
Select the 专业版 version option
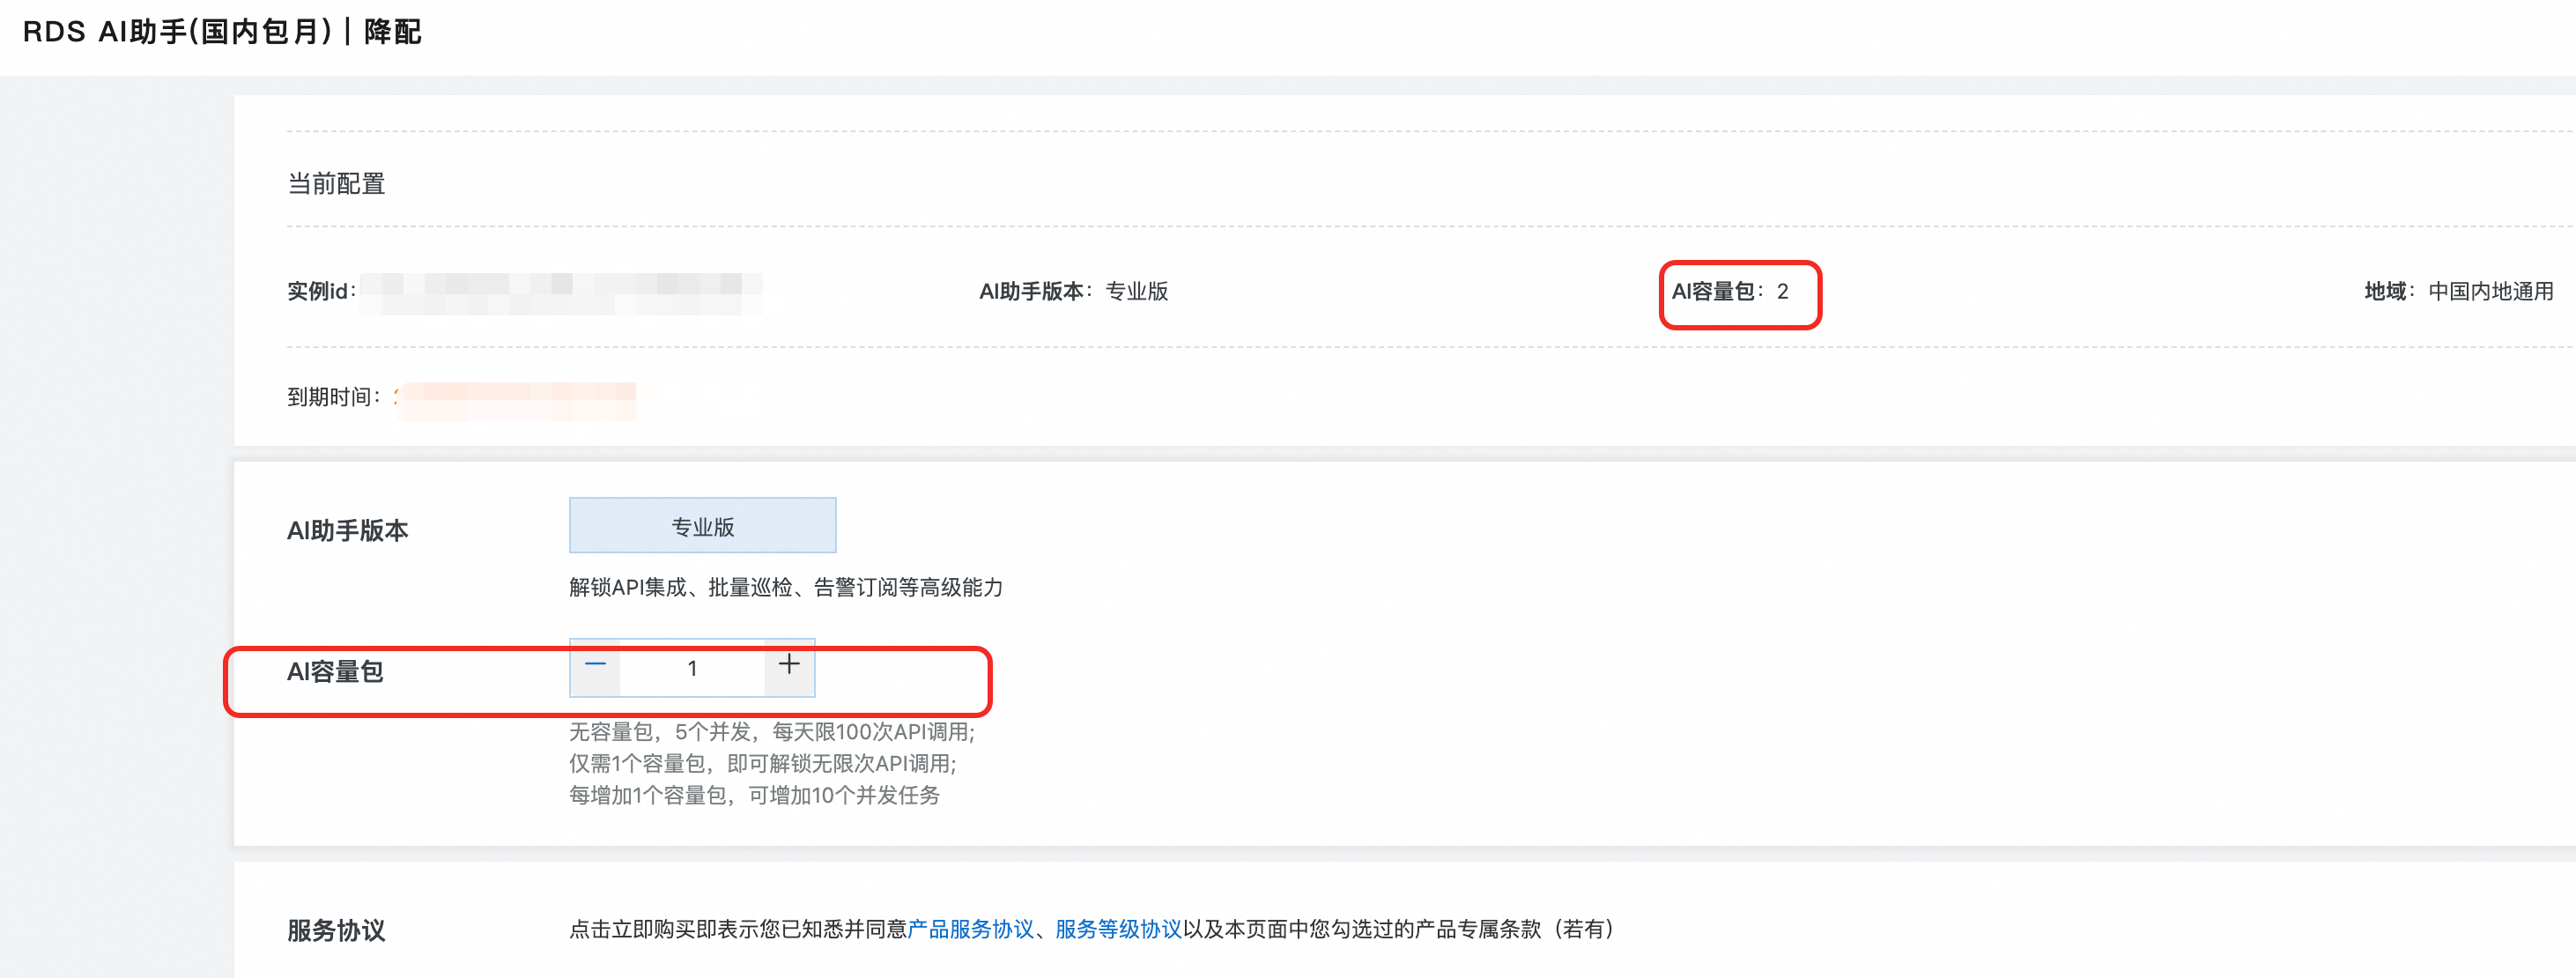pos(702,526)
